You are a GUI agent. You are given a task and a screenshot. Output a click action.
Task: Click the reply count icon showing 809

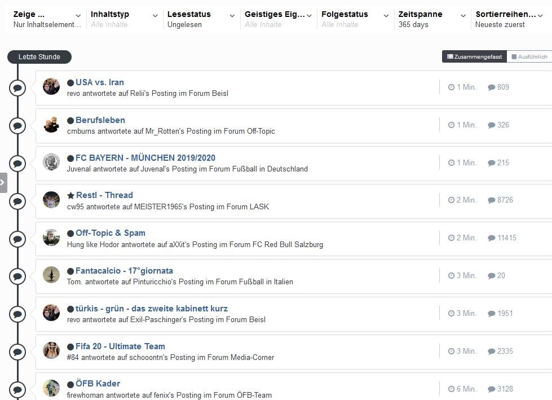click(x=492, y=87)
